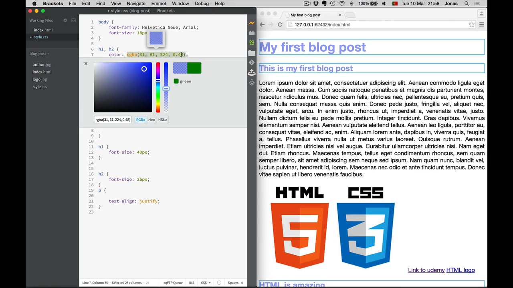Open Working Files settings gear
The image size is (513, 288).
pyautogui.click(x=65, y=20)
